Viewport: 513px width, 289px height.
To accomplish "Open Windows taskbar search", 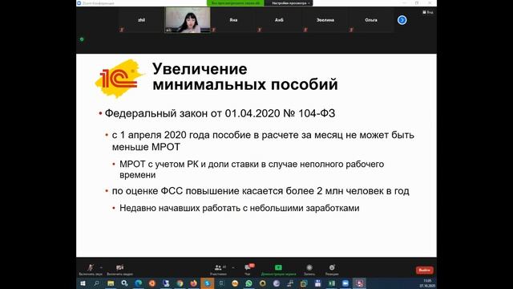I will coord(96,283).
